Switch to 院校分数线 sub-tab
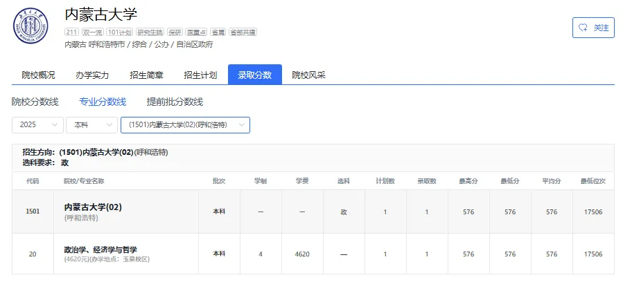The image size is (632, 282). [35, 102]
